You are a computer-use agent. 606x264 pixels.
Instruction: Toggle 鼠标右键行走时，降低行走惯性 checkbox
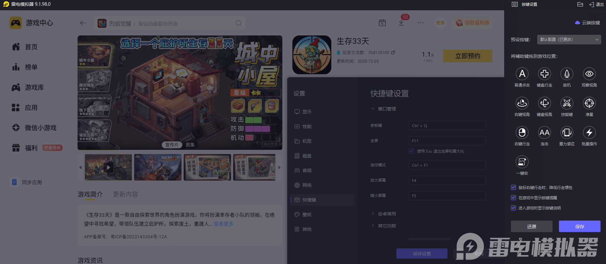click(513, 187)
